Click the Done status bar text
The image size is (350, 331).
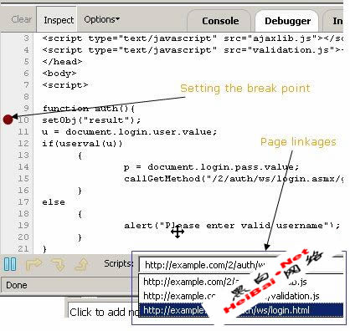(x=17, y=285)
